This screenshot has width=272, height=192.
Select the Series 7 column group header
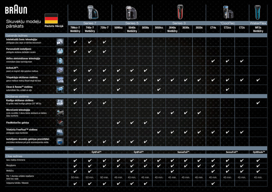pos(90,23)
